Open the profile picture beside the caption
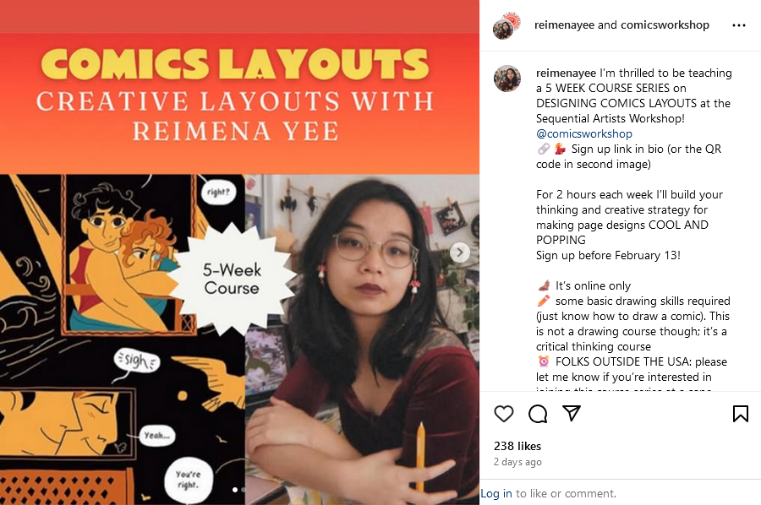The image size is (761, 505). (507, 79)
